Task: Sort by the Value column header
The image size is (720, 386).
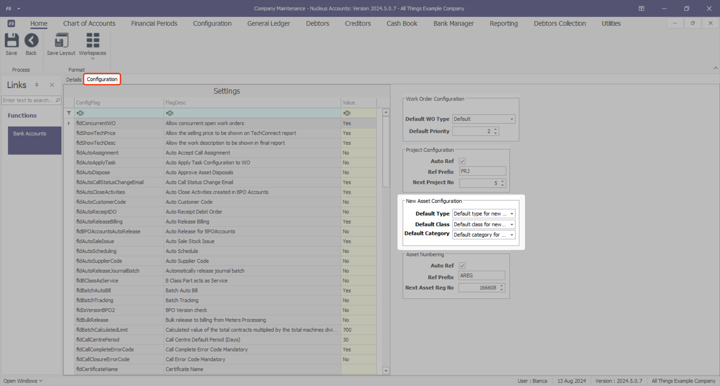Action: click(x=358, y=103)
